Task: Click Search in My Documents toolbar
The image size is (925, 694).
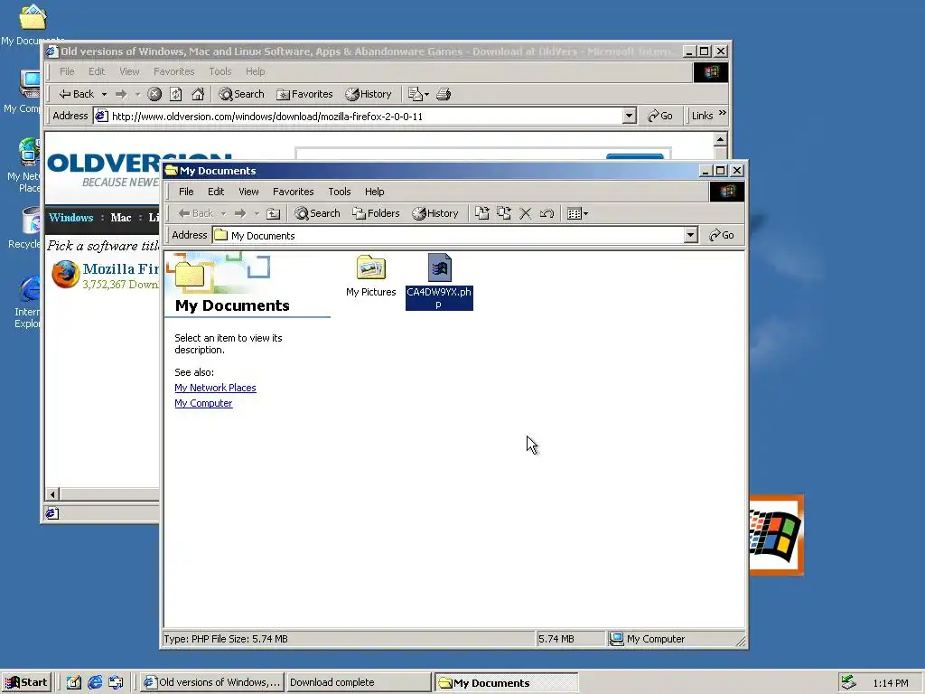Action: coord(317,213)
